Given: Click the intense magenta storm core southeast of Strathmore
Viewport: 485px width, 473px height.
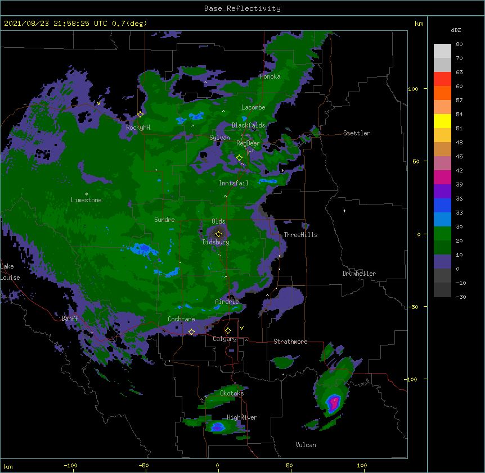Looking at the screenshot, I should [x=334, y=403].
